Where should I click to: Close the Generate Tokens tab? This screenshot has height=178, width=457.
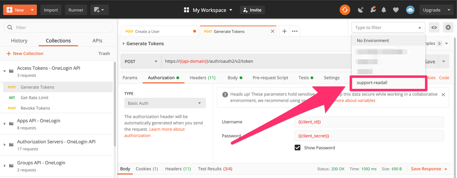[272, 32]
